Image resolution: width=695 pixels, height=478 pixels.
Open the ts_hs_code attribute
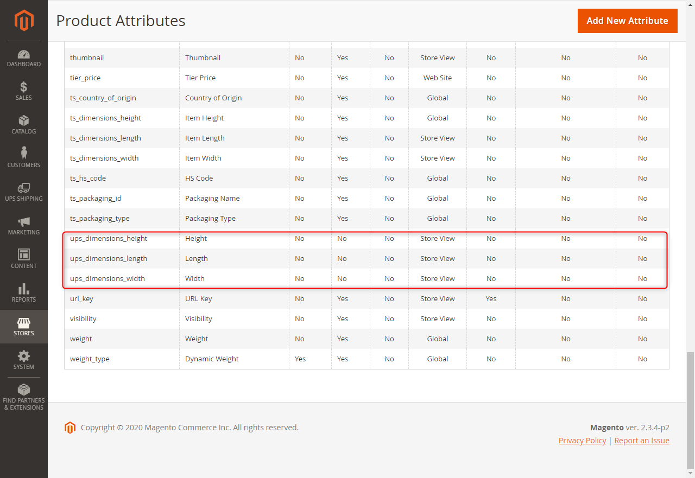[88, 178]
